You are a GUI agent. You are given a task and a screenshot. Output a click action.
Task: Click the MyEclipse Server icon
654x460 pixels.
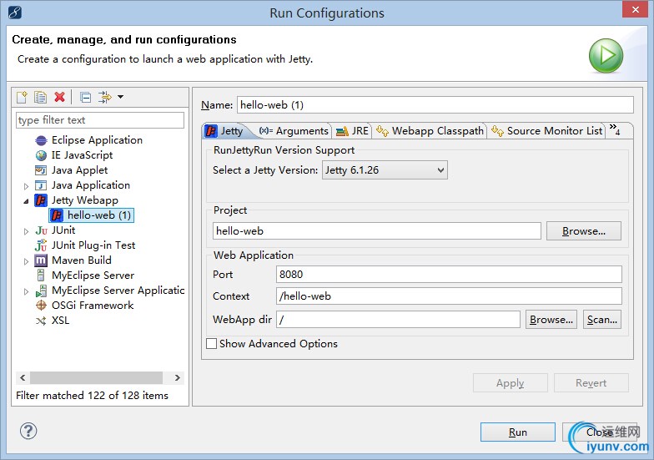click(41, 275)
